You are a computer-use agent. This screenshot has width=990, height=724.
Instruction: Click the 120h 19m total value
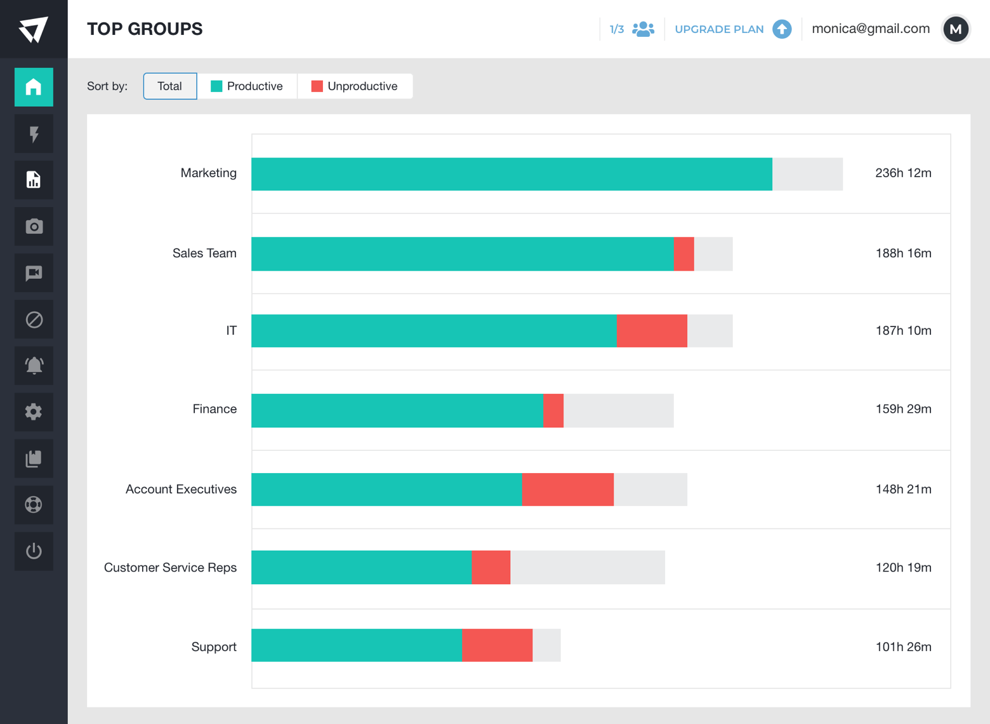[x=903, y=568]
